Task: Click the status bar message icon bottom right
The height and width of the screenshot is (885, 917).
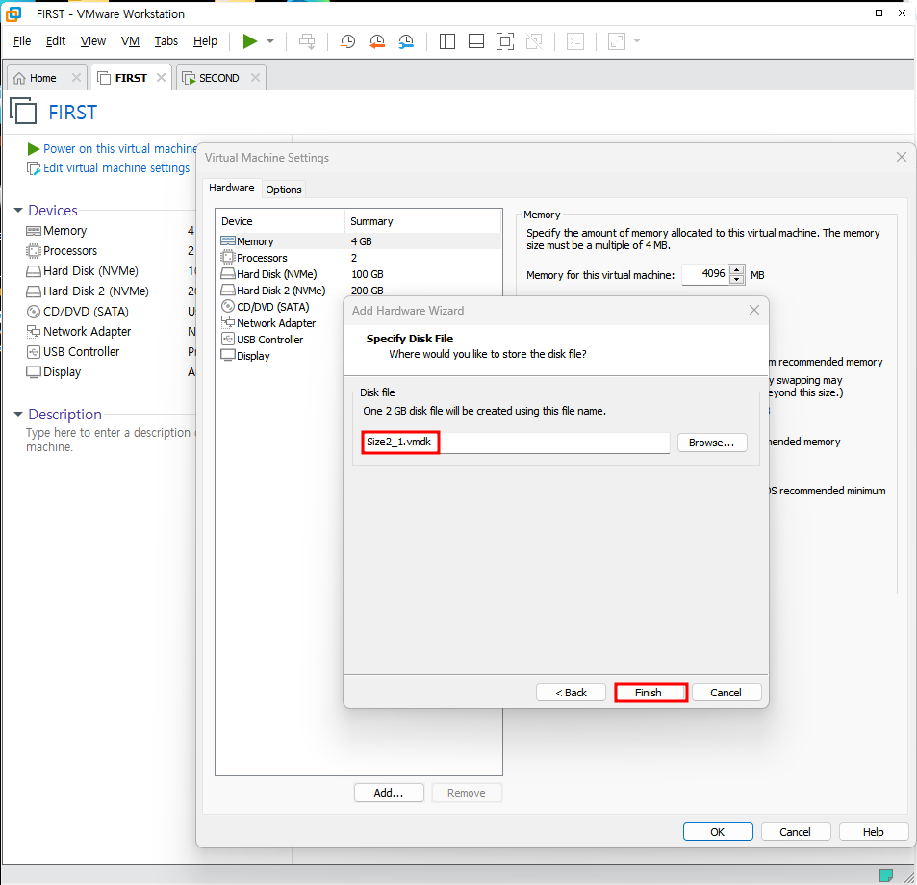Action: point(886,875)
